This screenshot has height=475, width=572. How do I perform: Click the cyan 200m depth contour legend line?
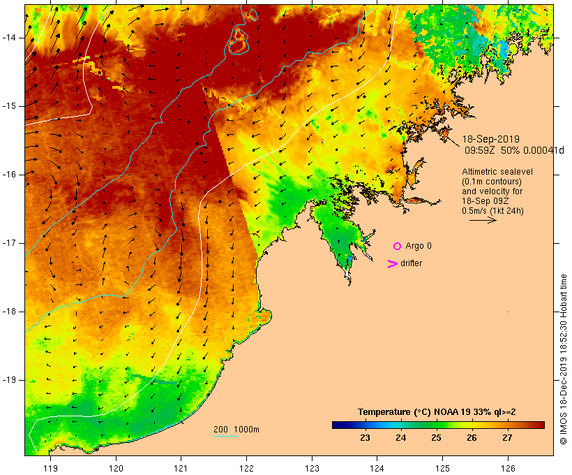pos(225,436)
